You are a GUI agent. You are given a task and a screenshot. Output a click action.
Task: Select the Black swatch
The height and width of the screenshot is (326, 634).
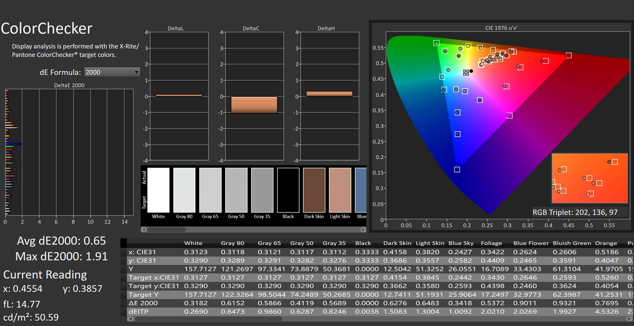click(x=288, y=190)
